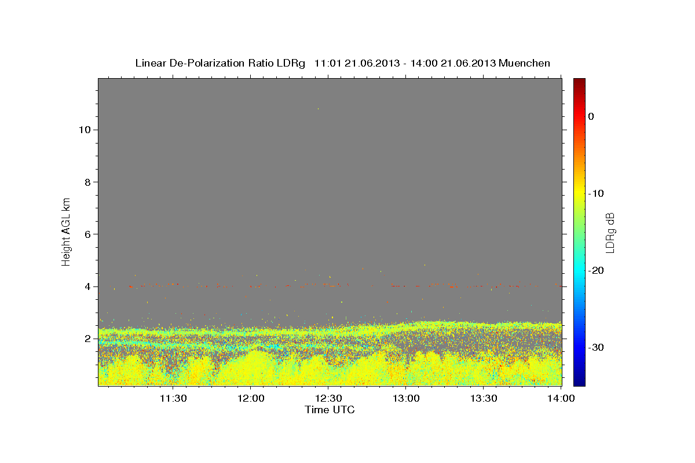
Task: Click the 11:30 time tick label
Action: click(173, 398)
